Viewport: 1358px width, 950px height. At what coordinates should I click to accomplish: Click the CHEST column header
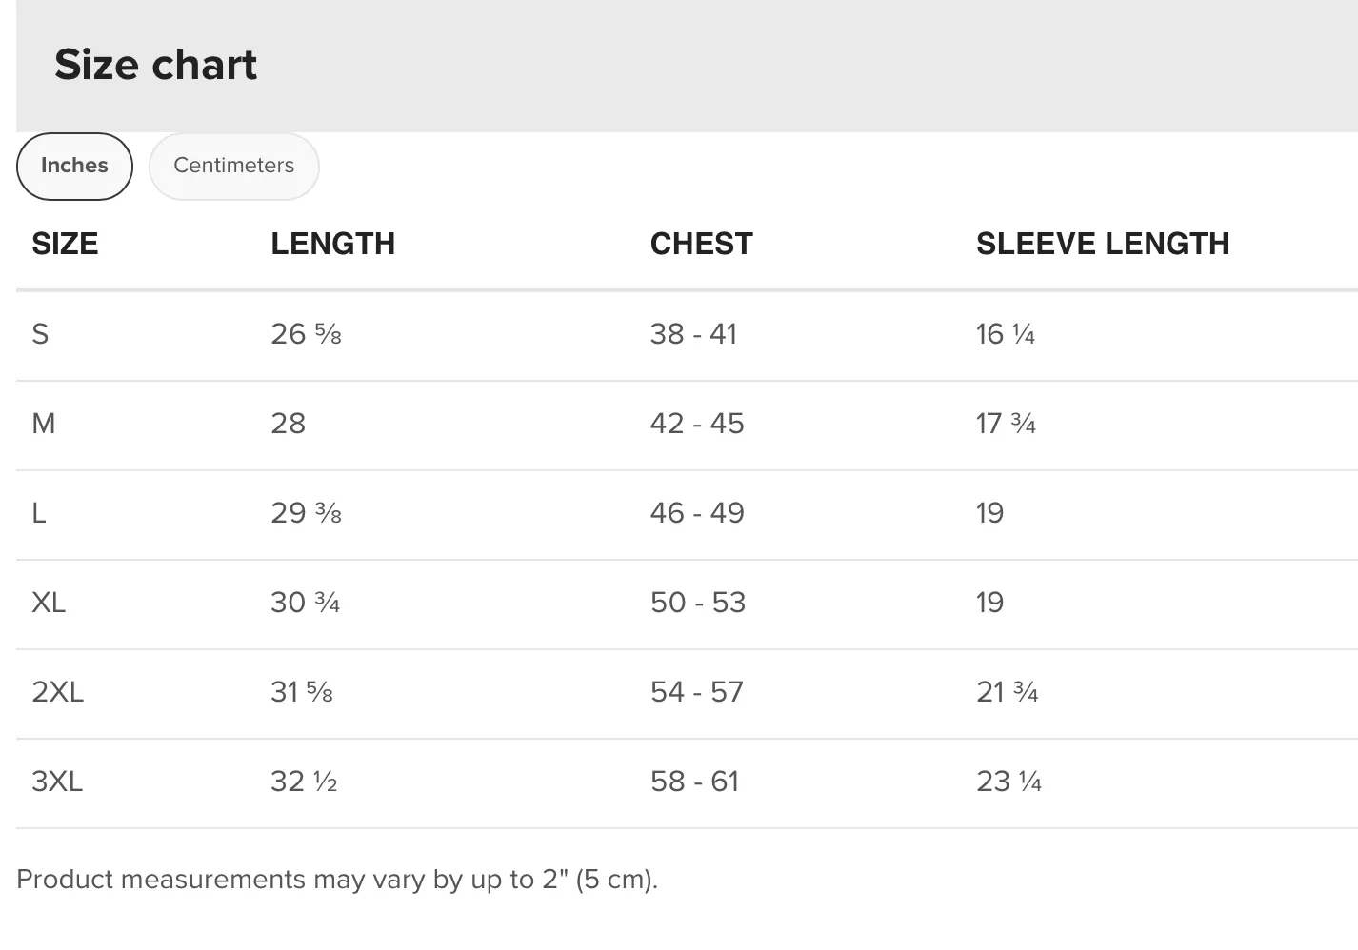point(701,244)
